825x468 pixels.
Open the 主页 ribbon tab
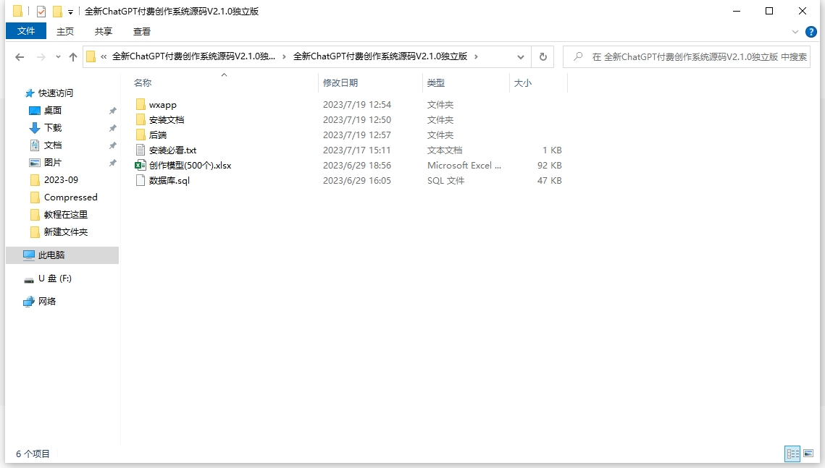click(x=65, y=32)
